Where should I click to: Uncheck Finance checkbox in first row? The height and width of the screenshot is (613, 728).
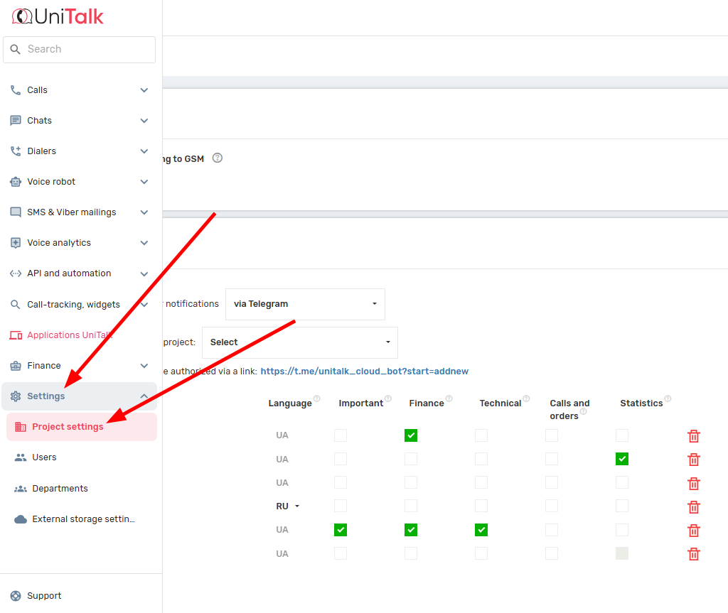coord(411,435)
